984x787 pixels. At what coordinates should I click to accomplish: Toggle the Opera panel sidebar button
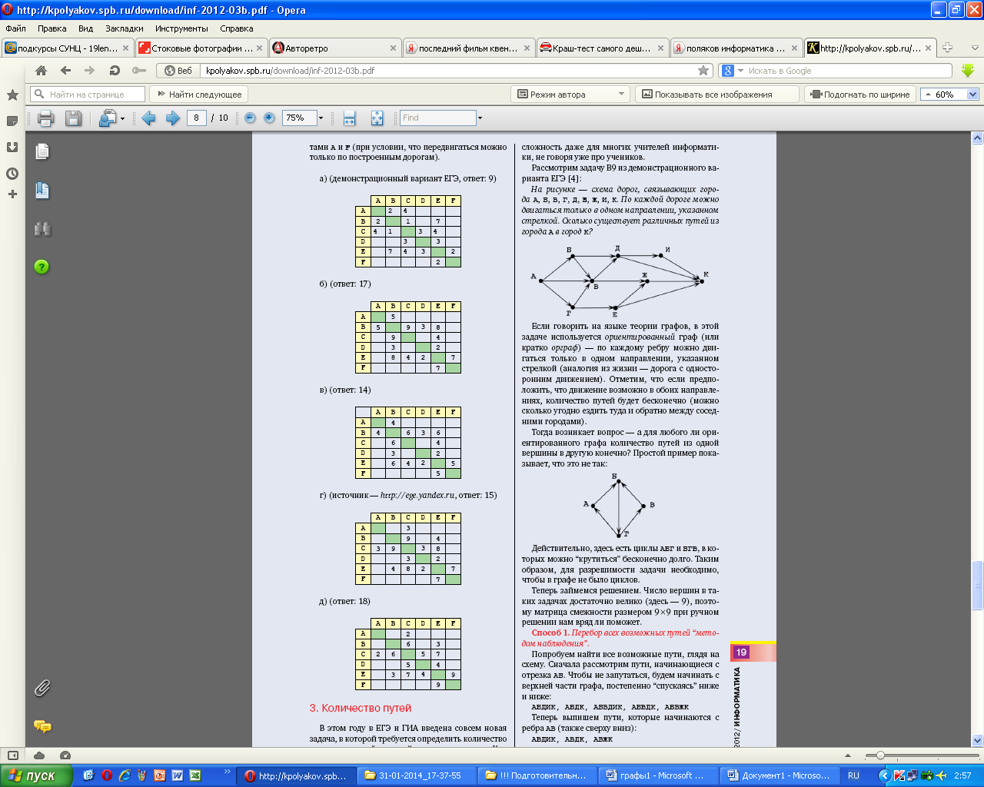point(12,755)
